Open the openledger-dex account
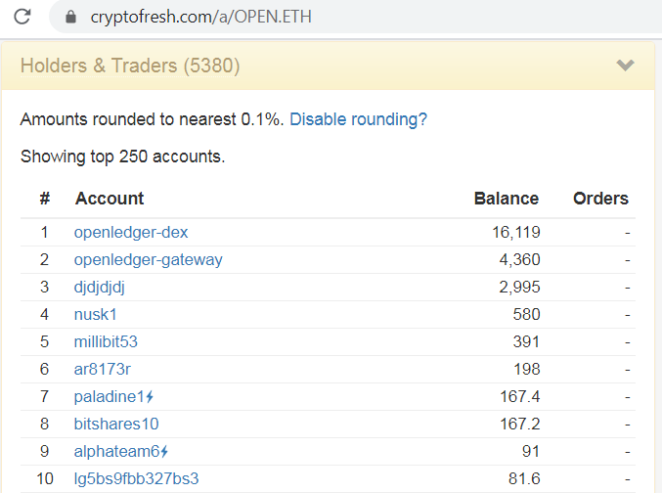The height and width of the screenshot is (493, 662). (x=131, y=233)
